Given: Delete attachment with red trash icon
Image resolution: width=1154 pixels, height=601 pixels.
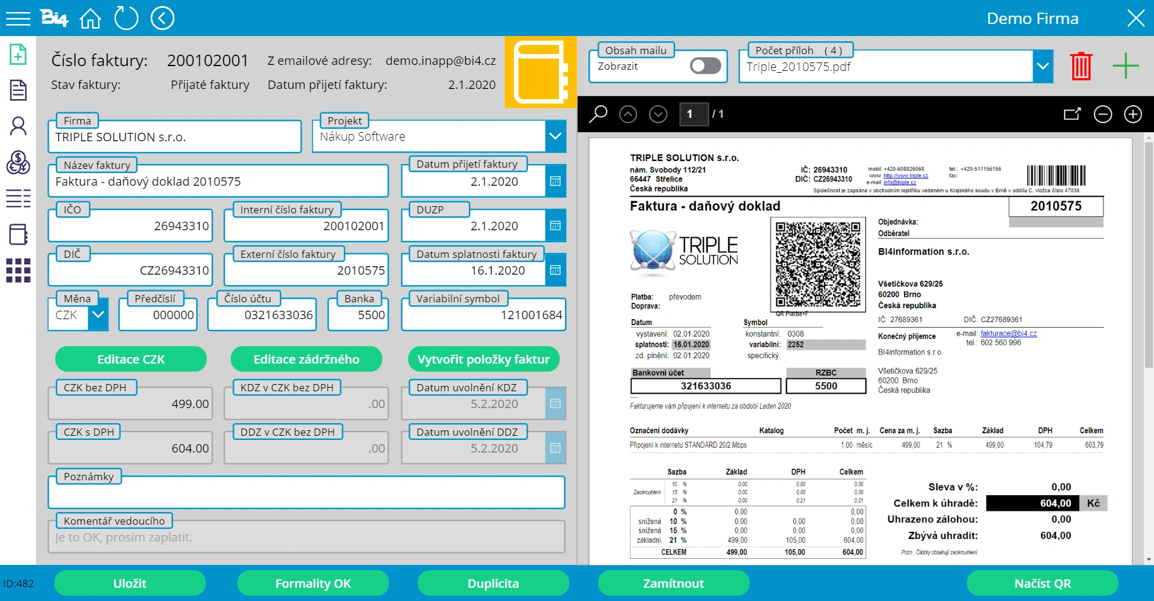Looking at the screenshot, I should tap(1081, 66).
